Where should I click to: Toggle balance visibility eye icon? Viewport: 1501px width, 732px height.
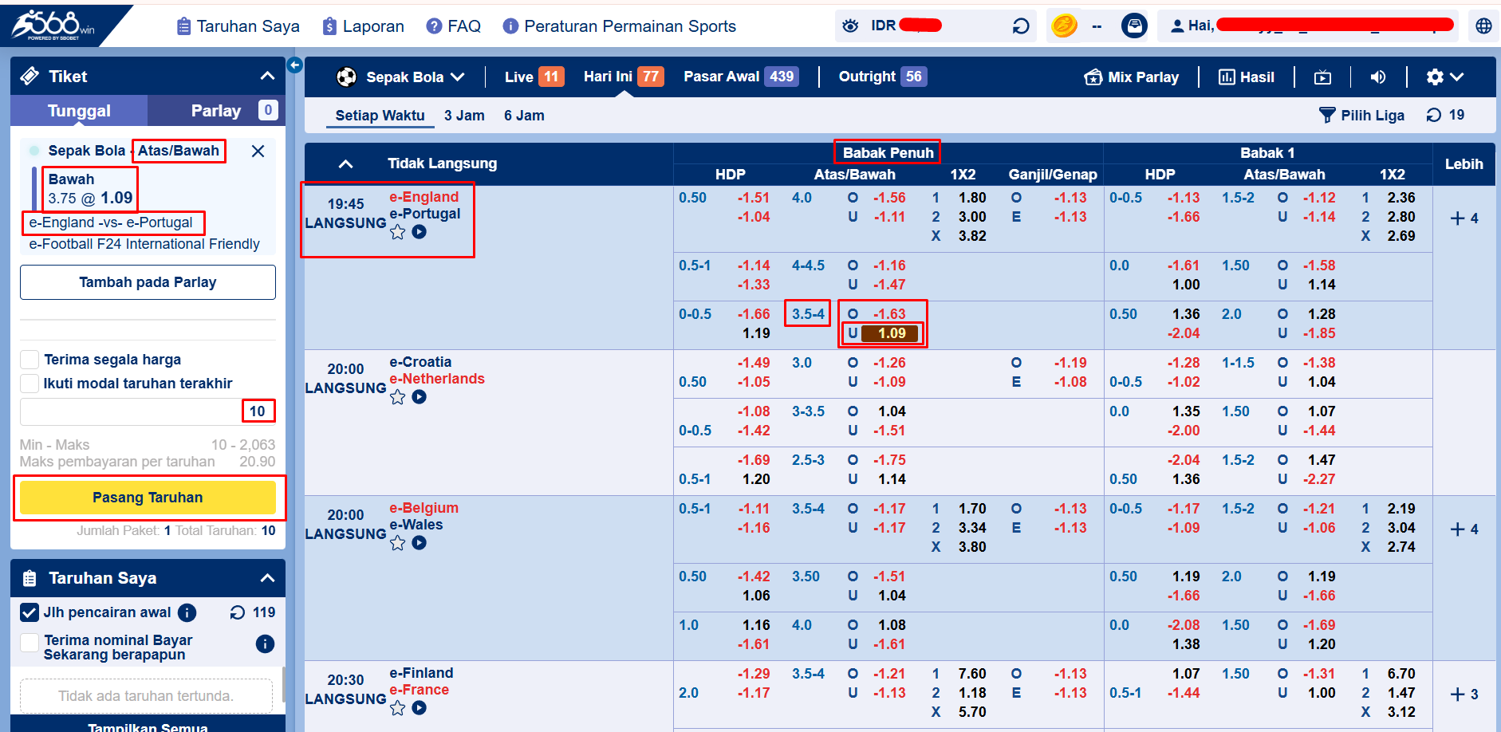[x=850, y=26]
